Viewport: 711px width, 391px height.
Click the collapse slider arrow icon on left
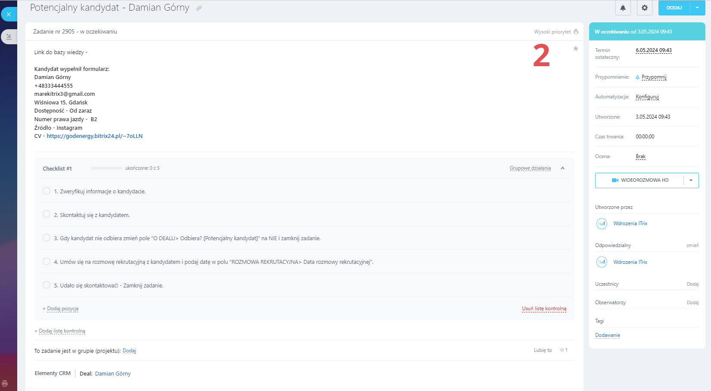9,37
